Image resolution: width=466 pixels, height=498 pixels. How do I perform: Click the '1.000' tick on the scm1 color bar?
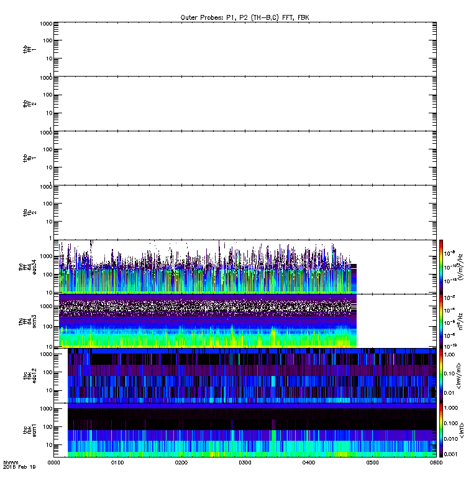pos(451,408)
